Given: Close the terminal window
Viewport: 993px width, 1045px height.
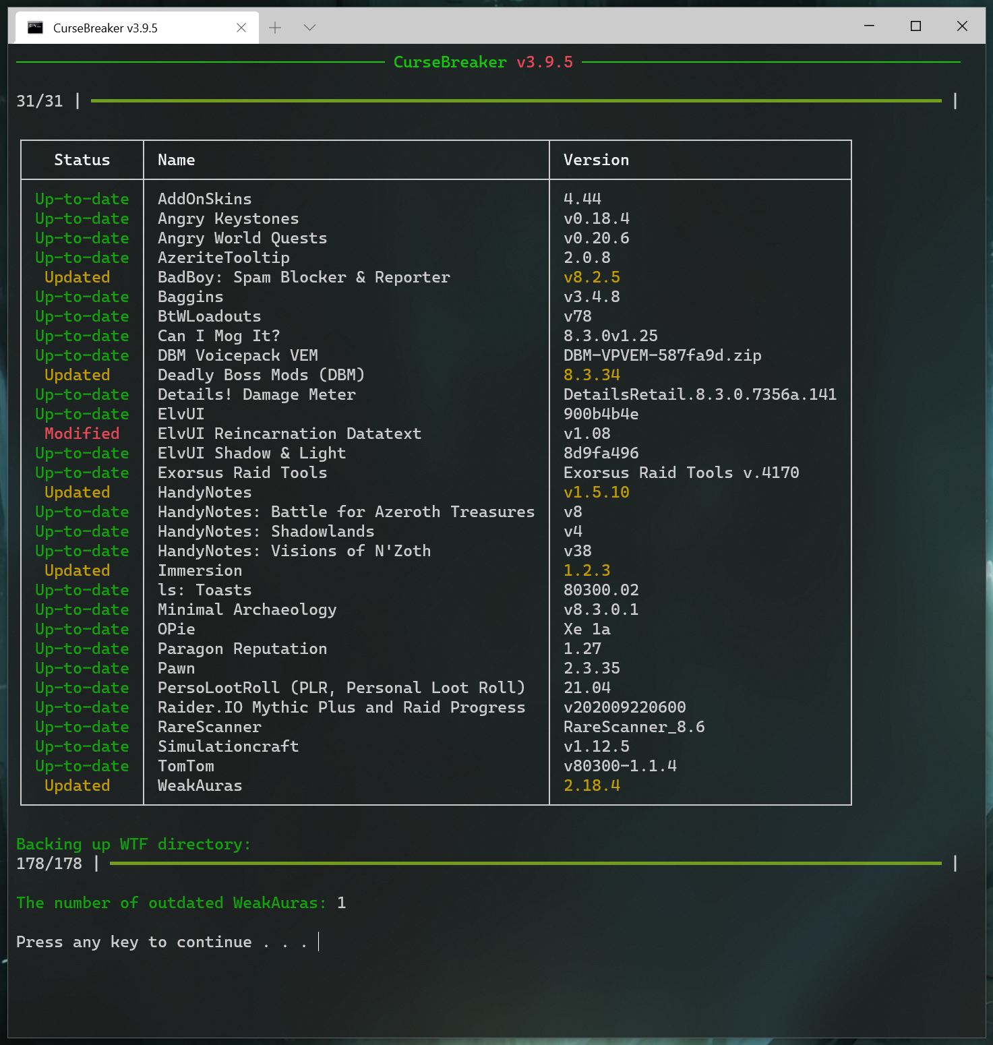Looking at the screenshot, I should pos(962,26).
